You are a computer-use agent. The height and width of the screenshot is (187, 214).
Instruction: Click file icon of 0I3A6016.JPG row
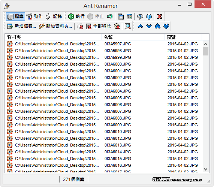tap(10, 165)
